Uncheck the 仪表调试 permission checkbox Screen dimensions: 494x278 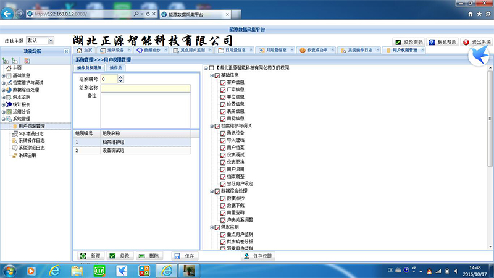pos(223,155)
